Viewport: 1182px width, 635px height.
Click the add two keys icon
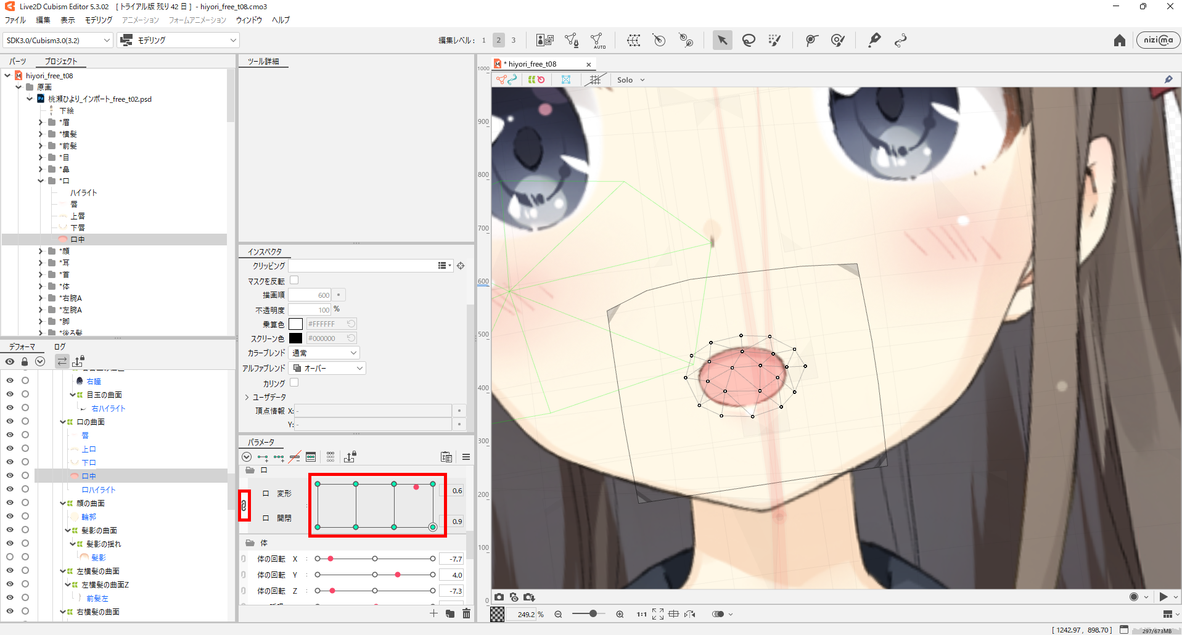point(263,457)
